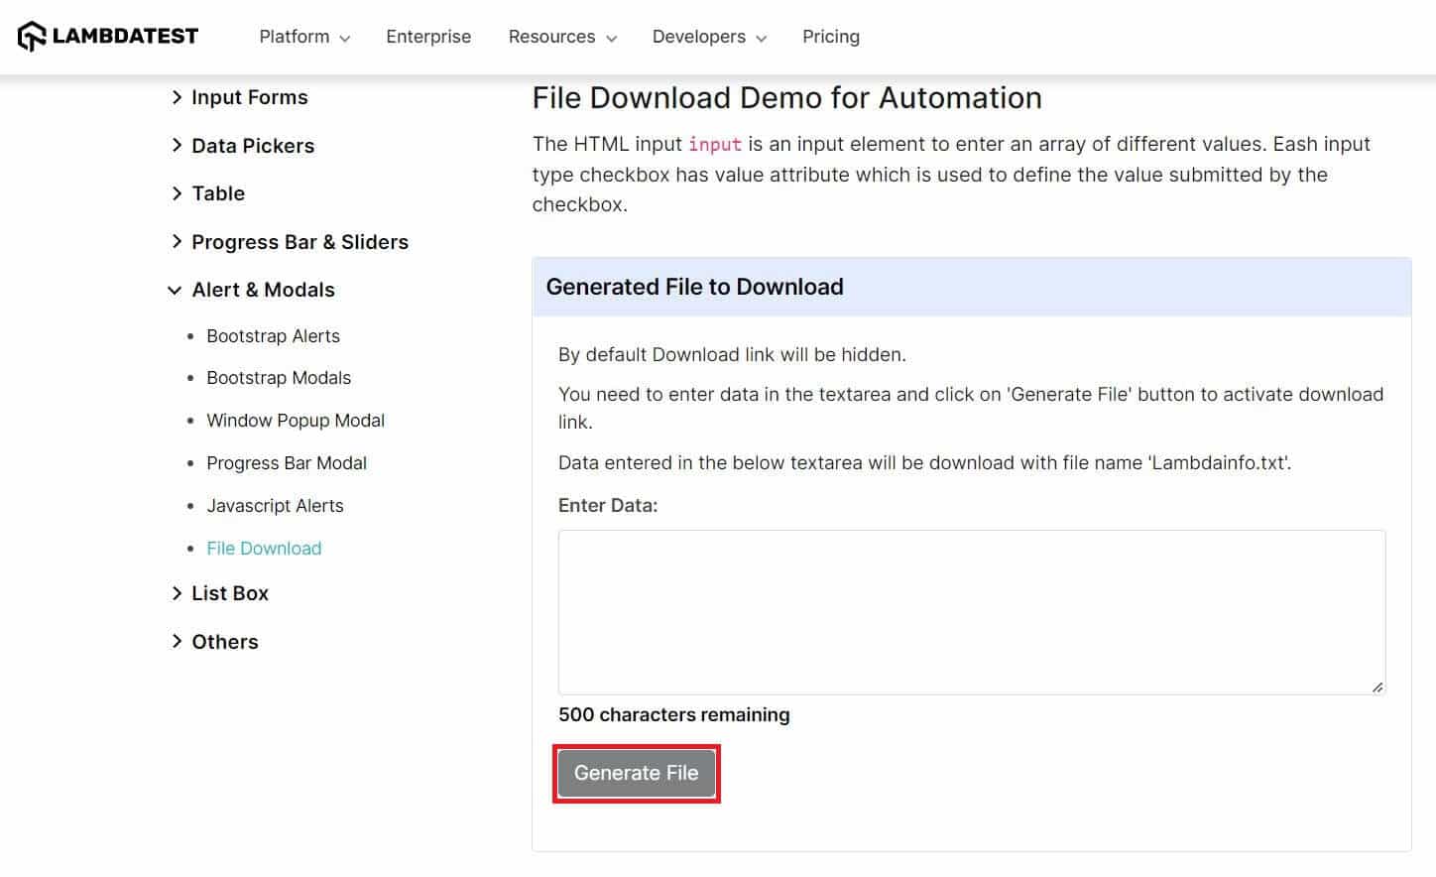
Task: Expand the Input Forms section
Action: coord(249,97)
